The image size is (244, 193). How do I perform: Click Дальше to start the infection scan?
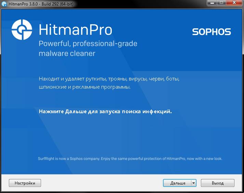click(178, 183)
